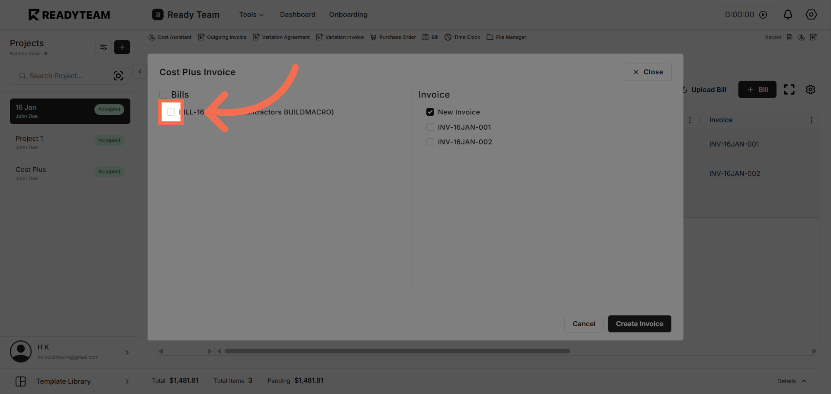831x394 pixels.
Task: Open the project search scan icon
Action: (x=118, y=76)
